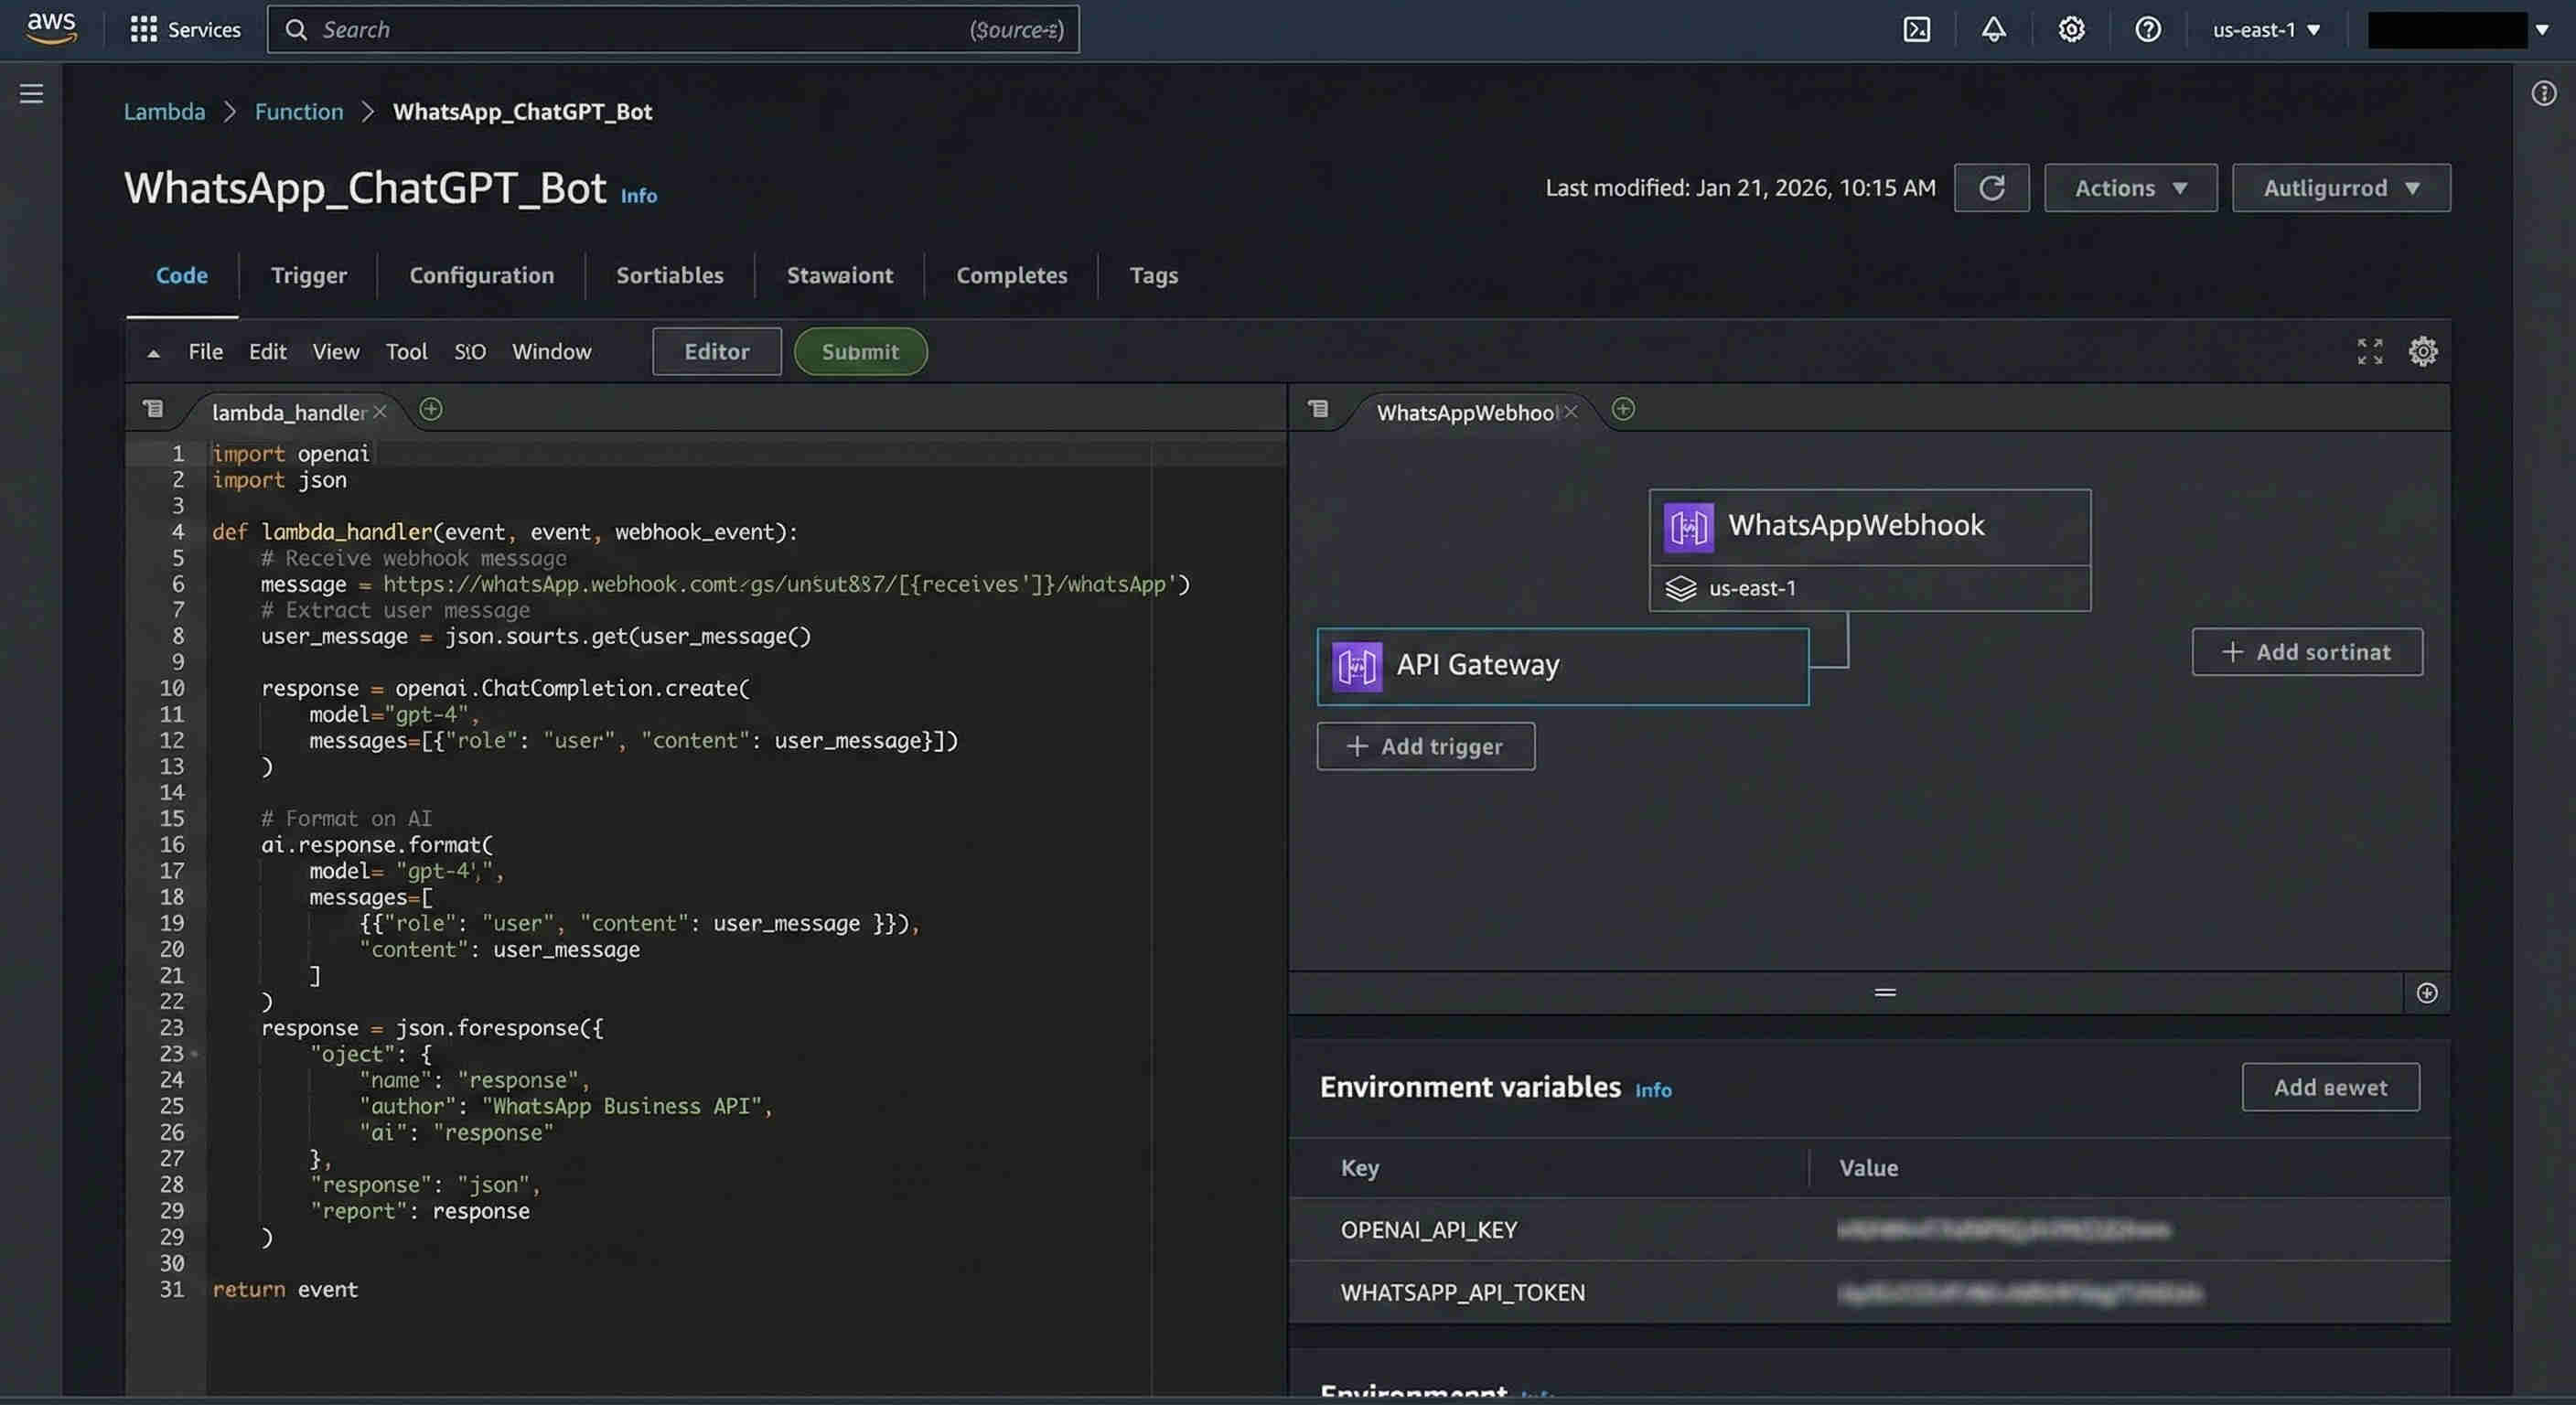
Task: Switch to the Code tab
Action: tap(182, 275)
